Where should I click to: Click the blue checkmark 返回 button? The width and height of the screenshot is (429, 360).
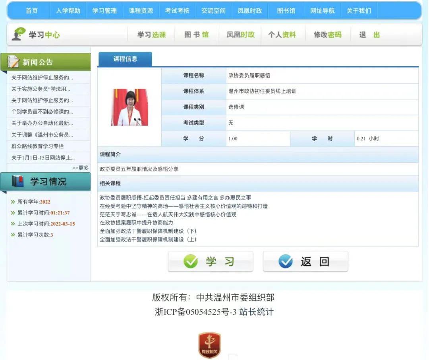(x=305, y=262)
